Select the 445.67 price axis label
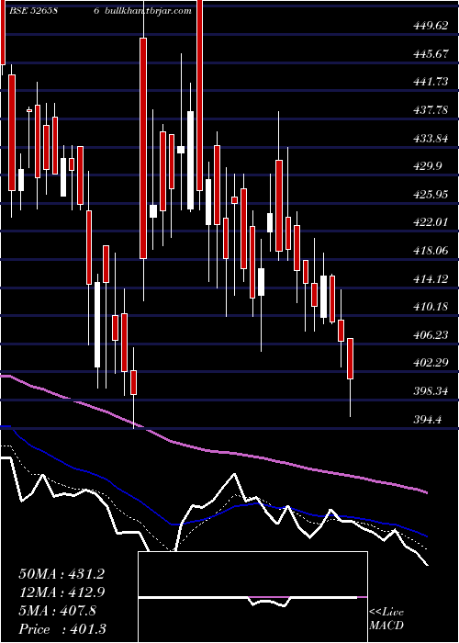 click(x=431, y=53)
